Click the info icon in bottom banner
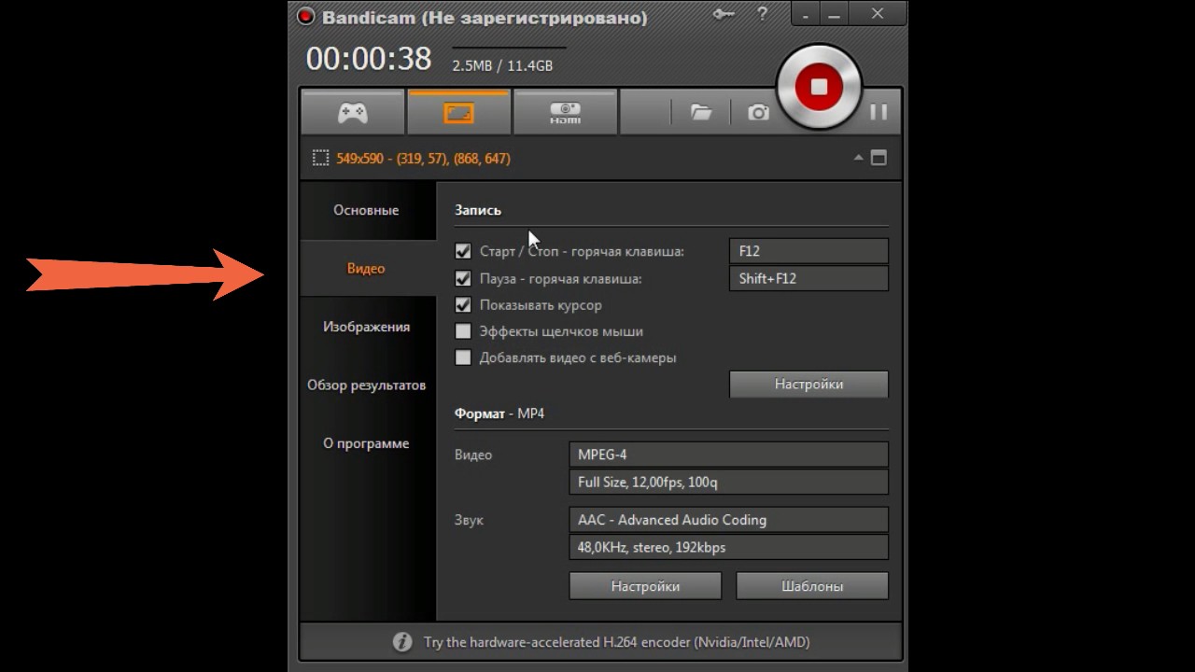 402,642
